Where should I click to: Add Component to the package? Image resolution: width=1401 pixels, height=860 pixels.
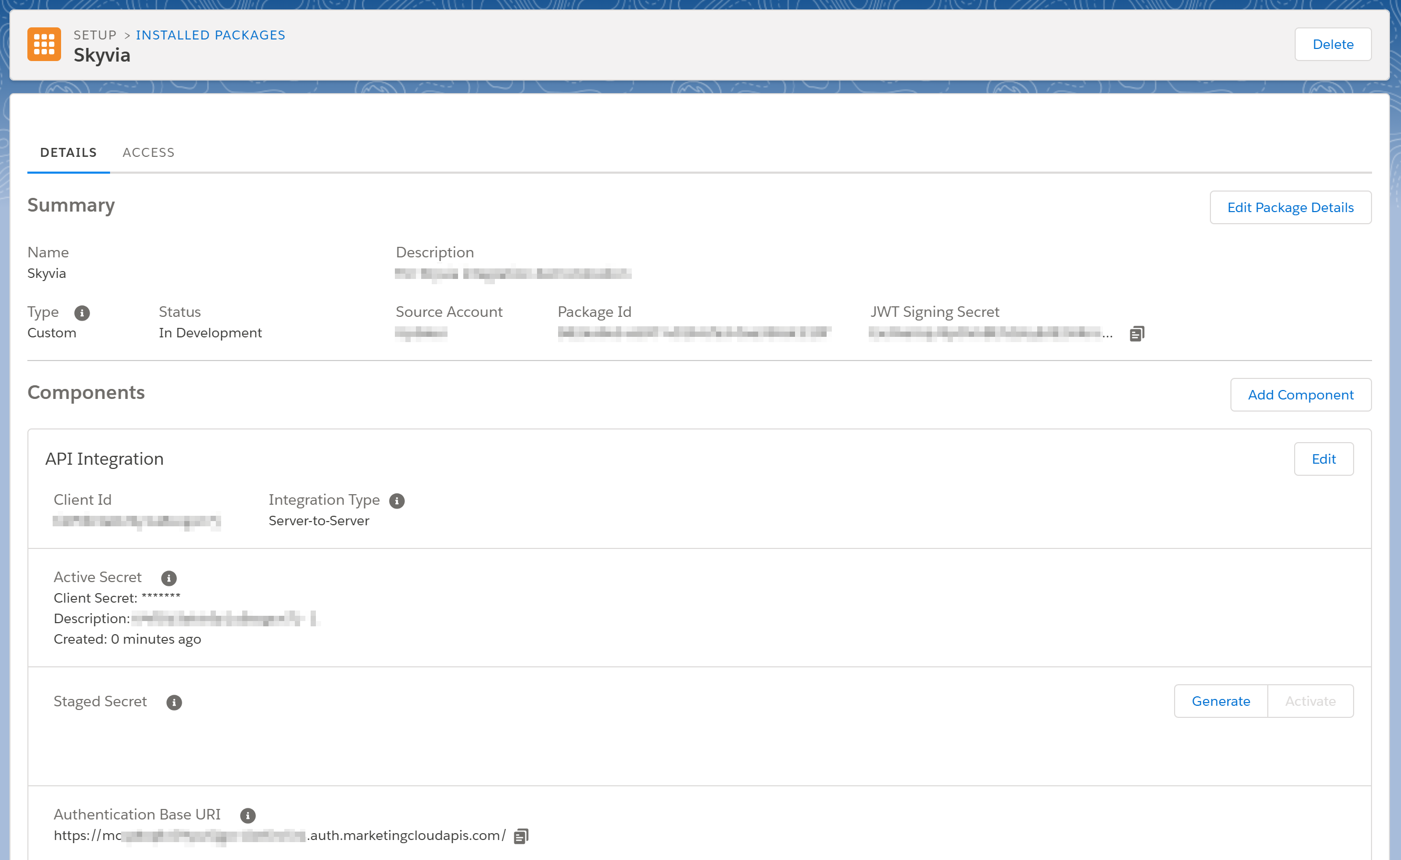[1300, 395]
